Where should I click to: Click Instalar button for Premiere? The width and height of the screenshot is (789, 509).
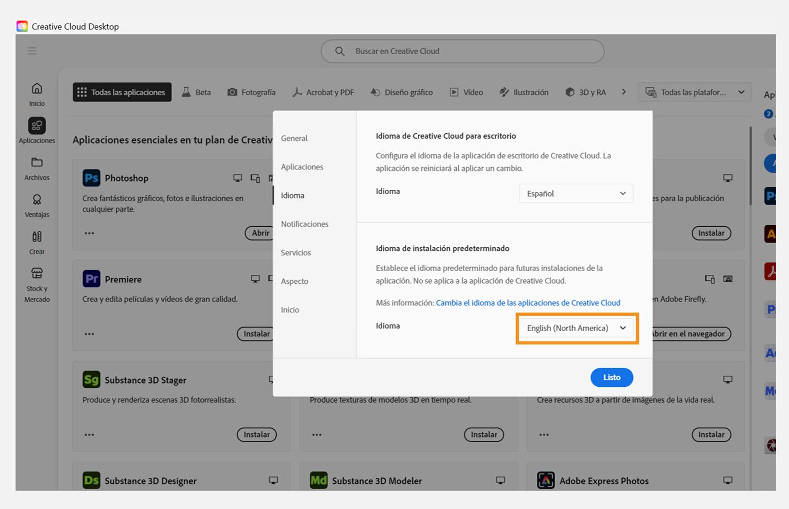point(256,334)
